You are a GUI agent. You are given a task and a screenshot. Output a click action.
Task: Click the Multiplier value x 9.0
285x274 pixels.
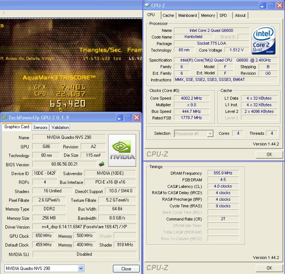point(191,105)
